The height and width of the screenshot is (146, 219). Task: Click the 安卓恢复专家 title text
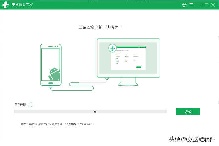pyautogui.click(x=23, y=5)
